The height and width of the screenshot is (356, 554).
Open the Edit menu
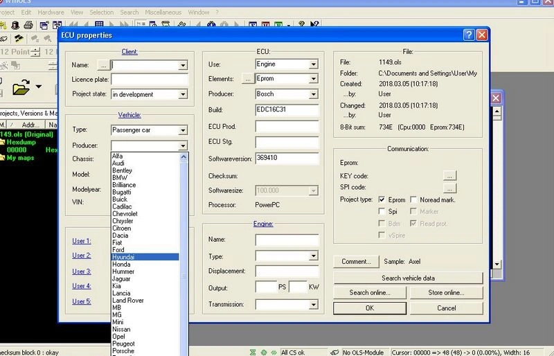pos(26,12)
